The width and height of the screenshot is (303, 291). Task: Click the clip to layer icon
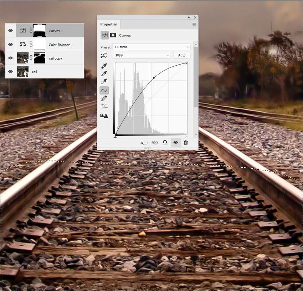click(144, 142)
